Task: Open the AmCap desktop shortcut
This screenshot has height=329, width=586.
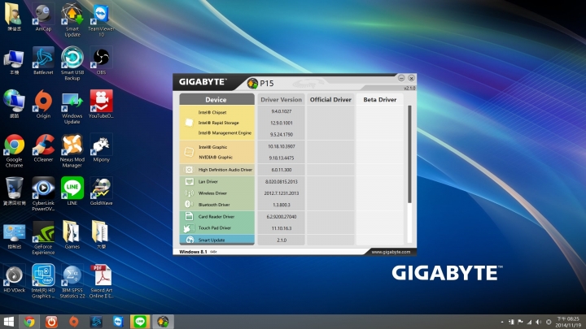Action: click(x=43, y=18)
